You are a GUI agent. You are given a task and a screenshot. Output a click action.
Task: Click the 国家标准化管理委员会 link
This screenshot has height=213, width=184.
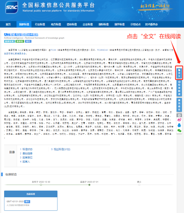[15, 54]
